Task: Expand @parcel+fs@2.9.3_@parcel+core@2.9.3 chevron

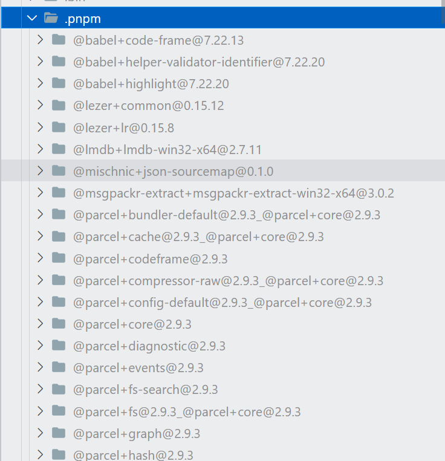Action: [41, 411]
